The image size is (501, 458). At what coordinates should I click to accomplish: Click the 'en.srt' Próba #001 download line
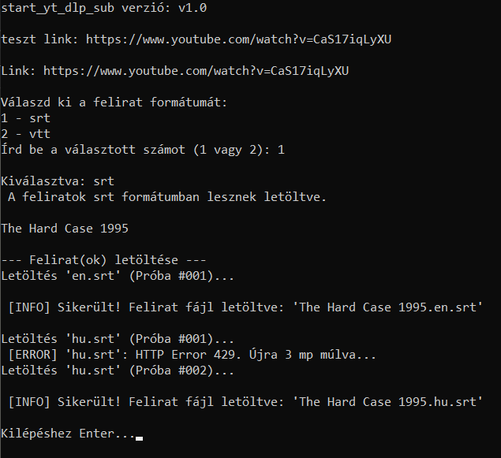(x=118, y=276)
